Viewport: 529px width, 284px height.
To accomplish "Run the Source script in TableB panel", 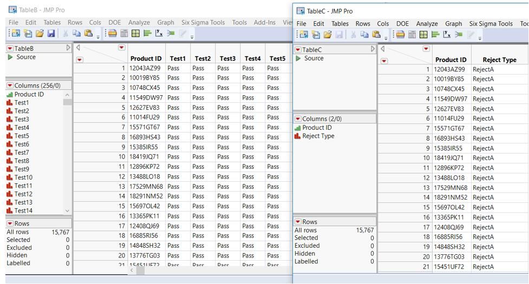I will (10, 57).
